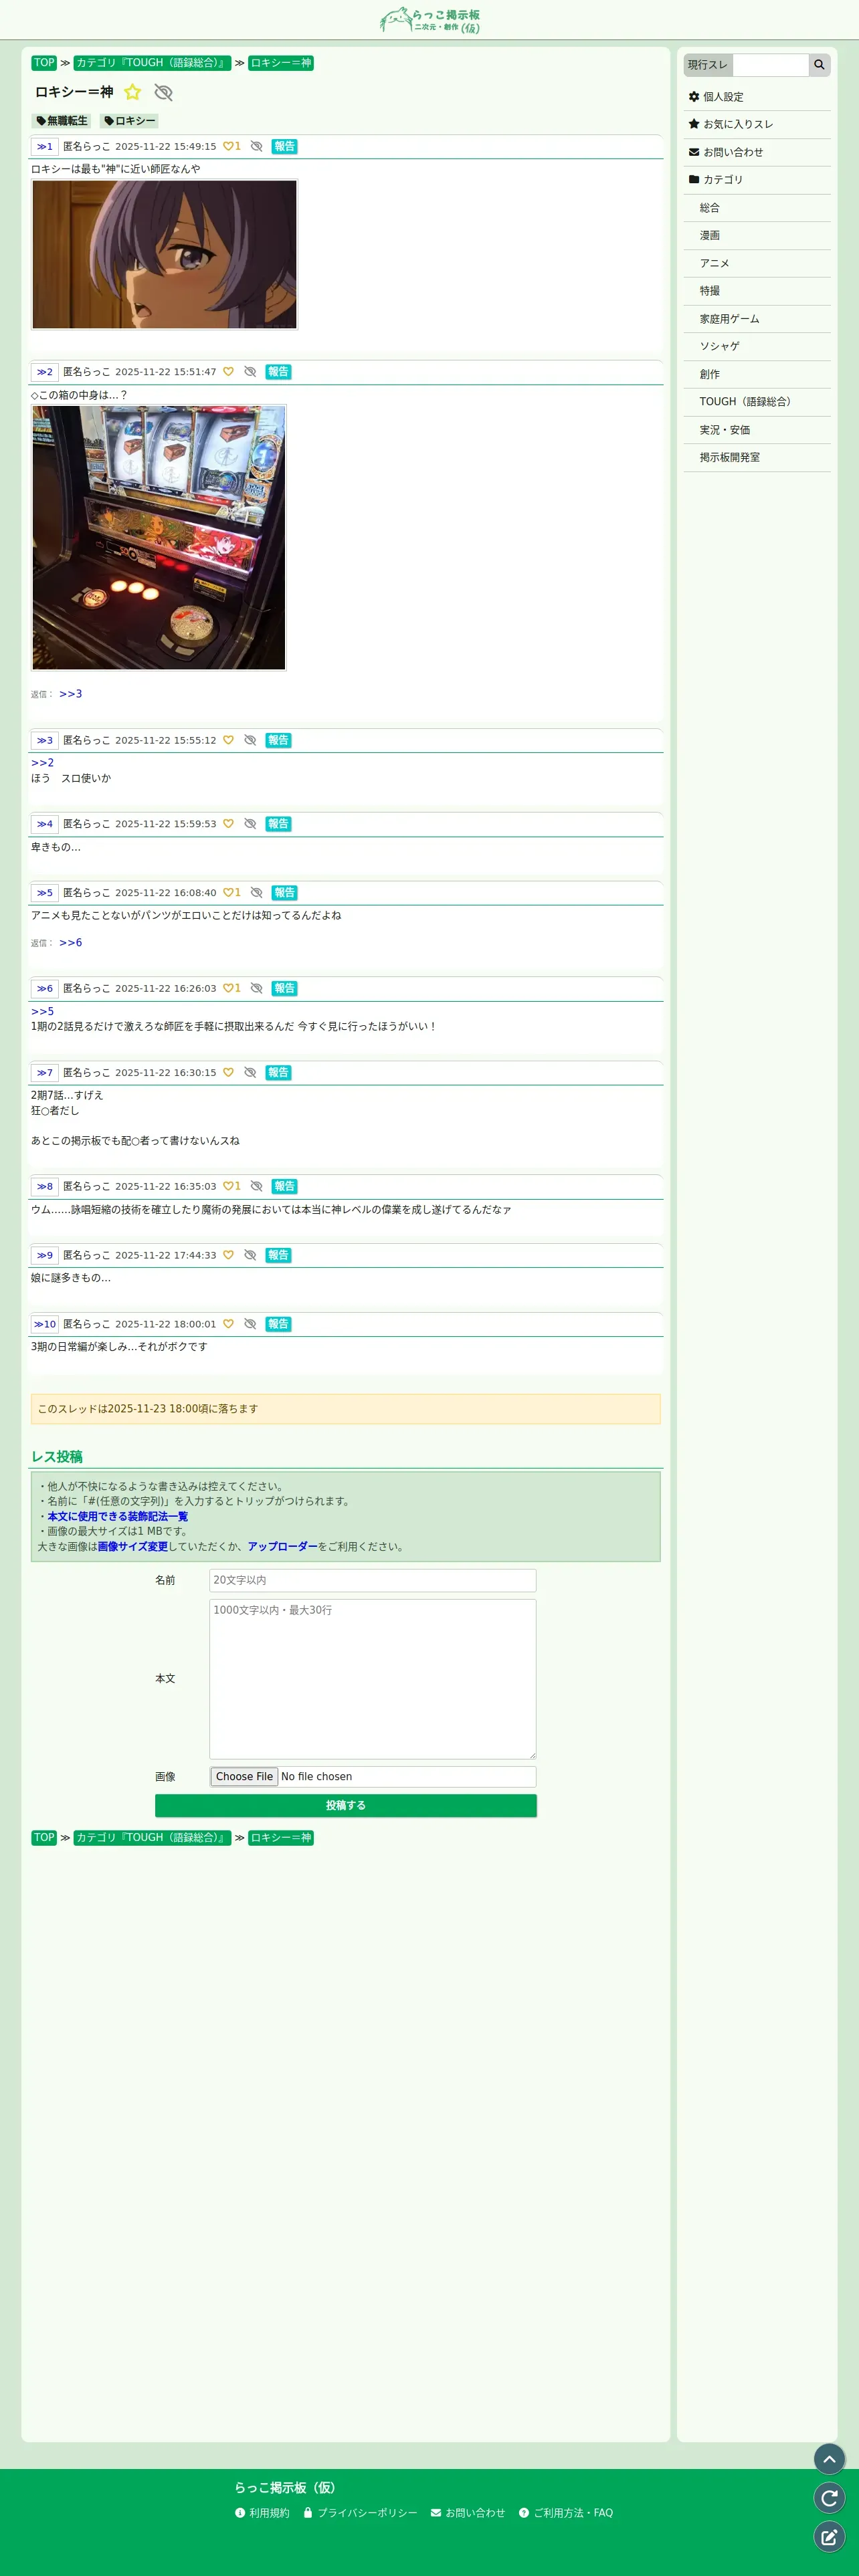Focus the sidebar thread search field

770,65
